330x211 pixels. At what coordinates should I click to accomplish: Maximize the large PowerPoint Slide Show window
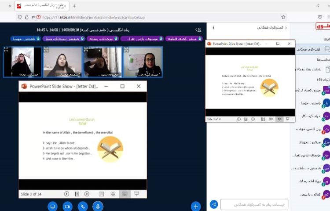[122, 86]
